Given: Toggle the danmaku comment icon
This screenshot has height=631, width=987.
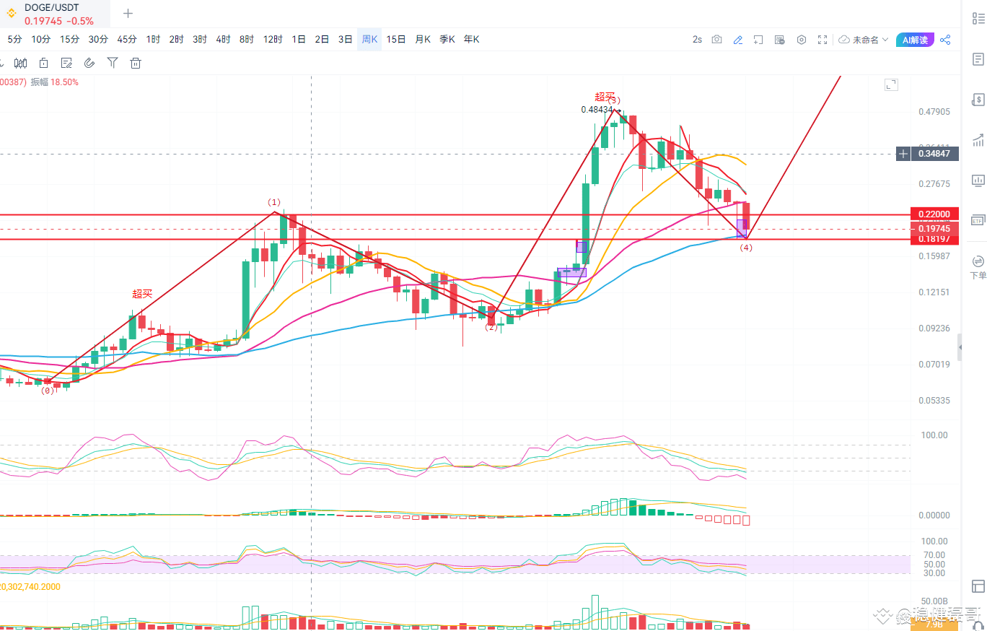Looking at the screenshot, I should (779, 40).
